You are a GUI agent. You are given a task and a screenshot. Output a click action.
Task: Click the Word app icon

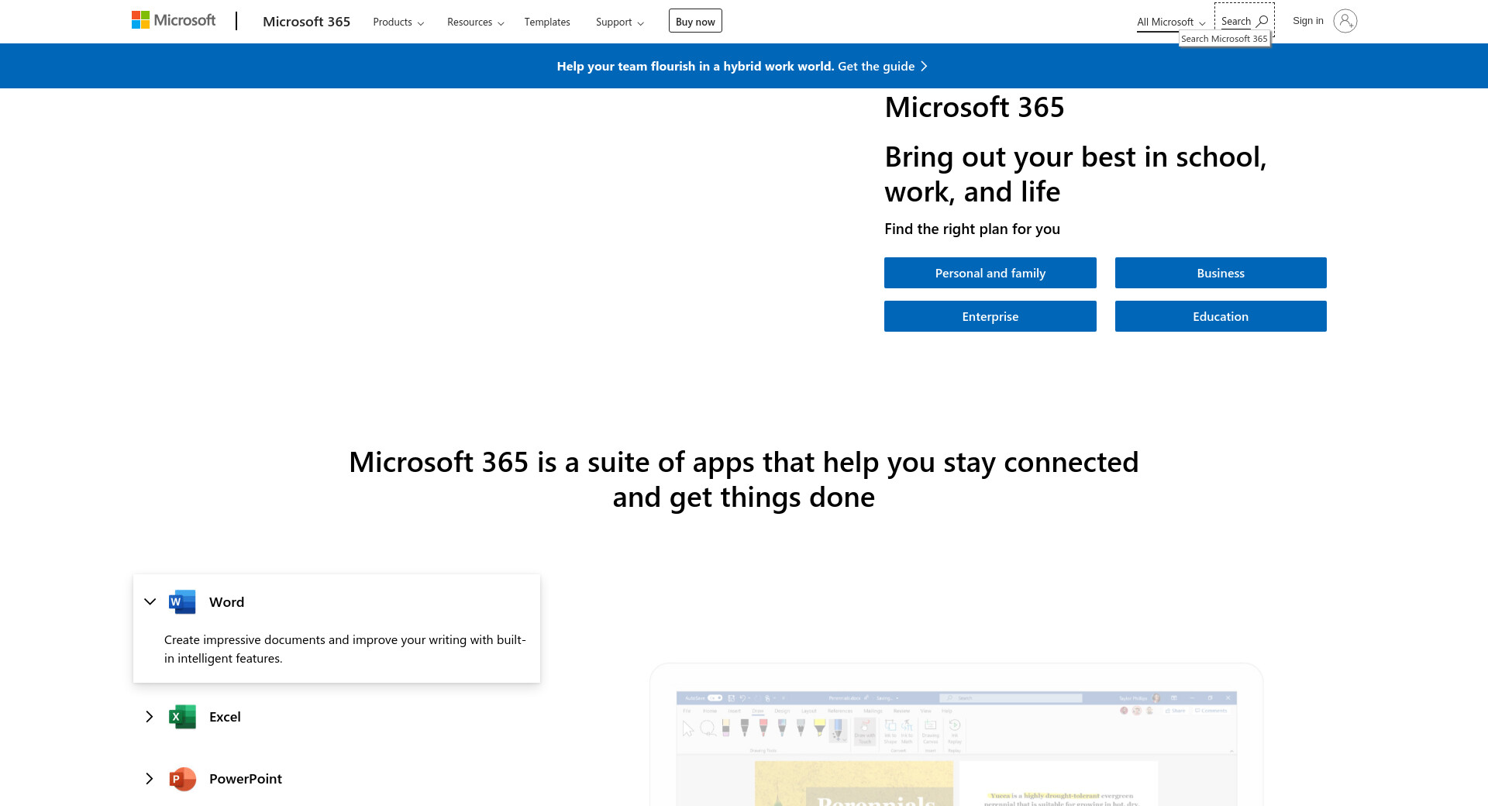pyautogui.click(x=182, y=602)
